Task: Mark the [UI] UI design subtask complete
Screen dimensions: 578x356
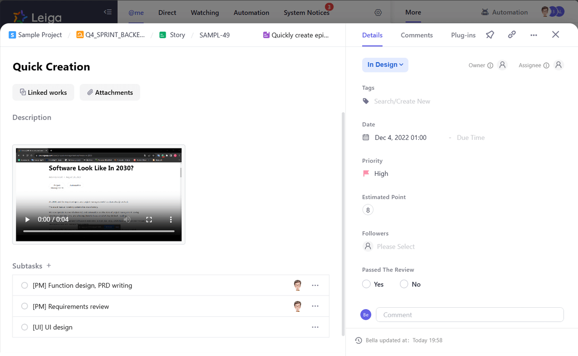Action: (x=24, y=327)
